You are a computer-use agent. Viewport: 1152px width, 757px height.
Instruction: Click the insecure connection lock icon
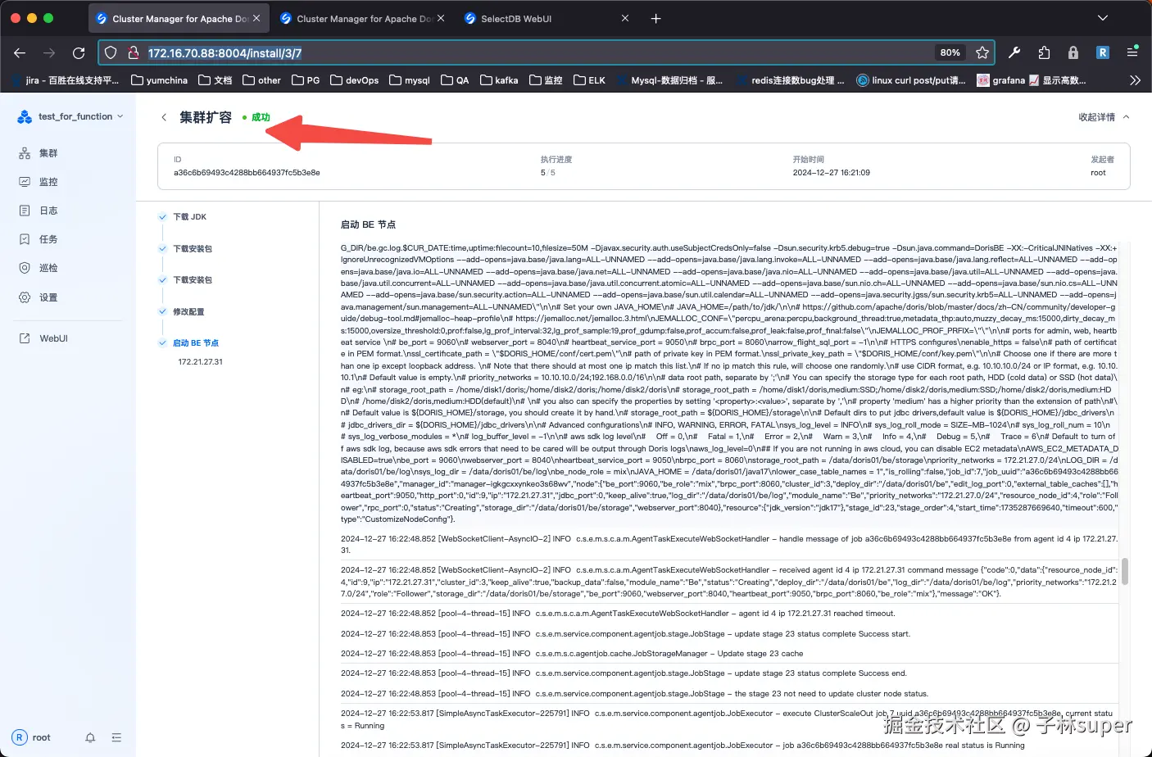(133, 52)
